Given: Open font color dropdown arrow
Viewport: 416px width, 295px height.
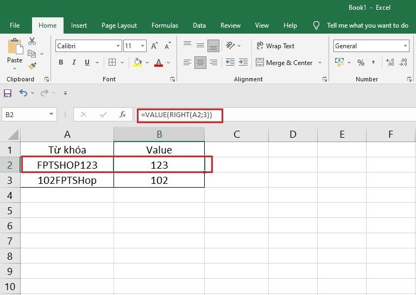Looking at the screenshot, I should click(x=168, y=63).
